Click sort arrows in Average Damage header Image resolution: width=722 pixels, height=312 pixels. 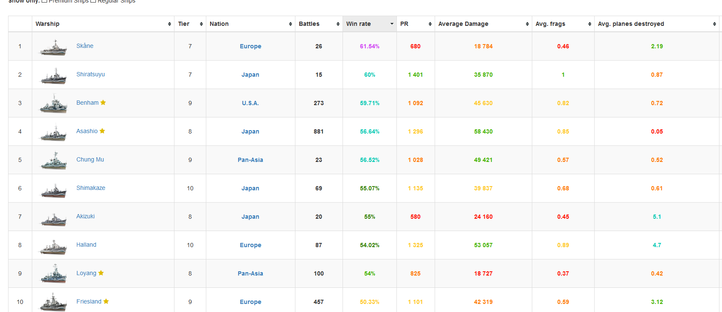[527, 24]
